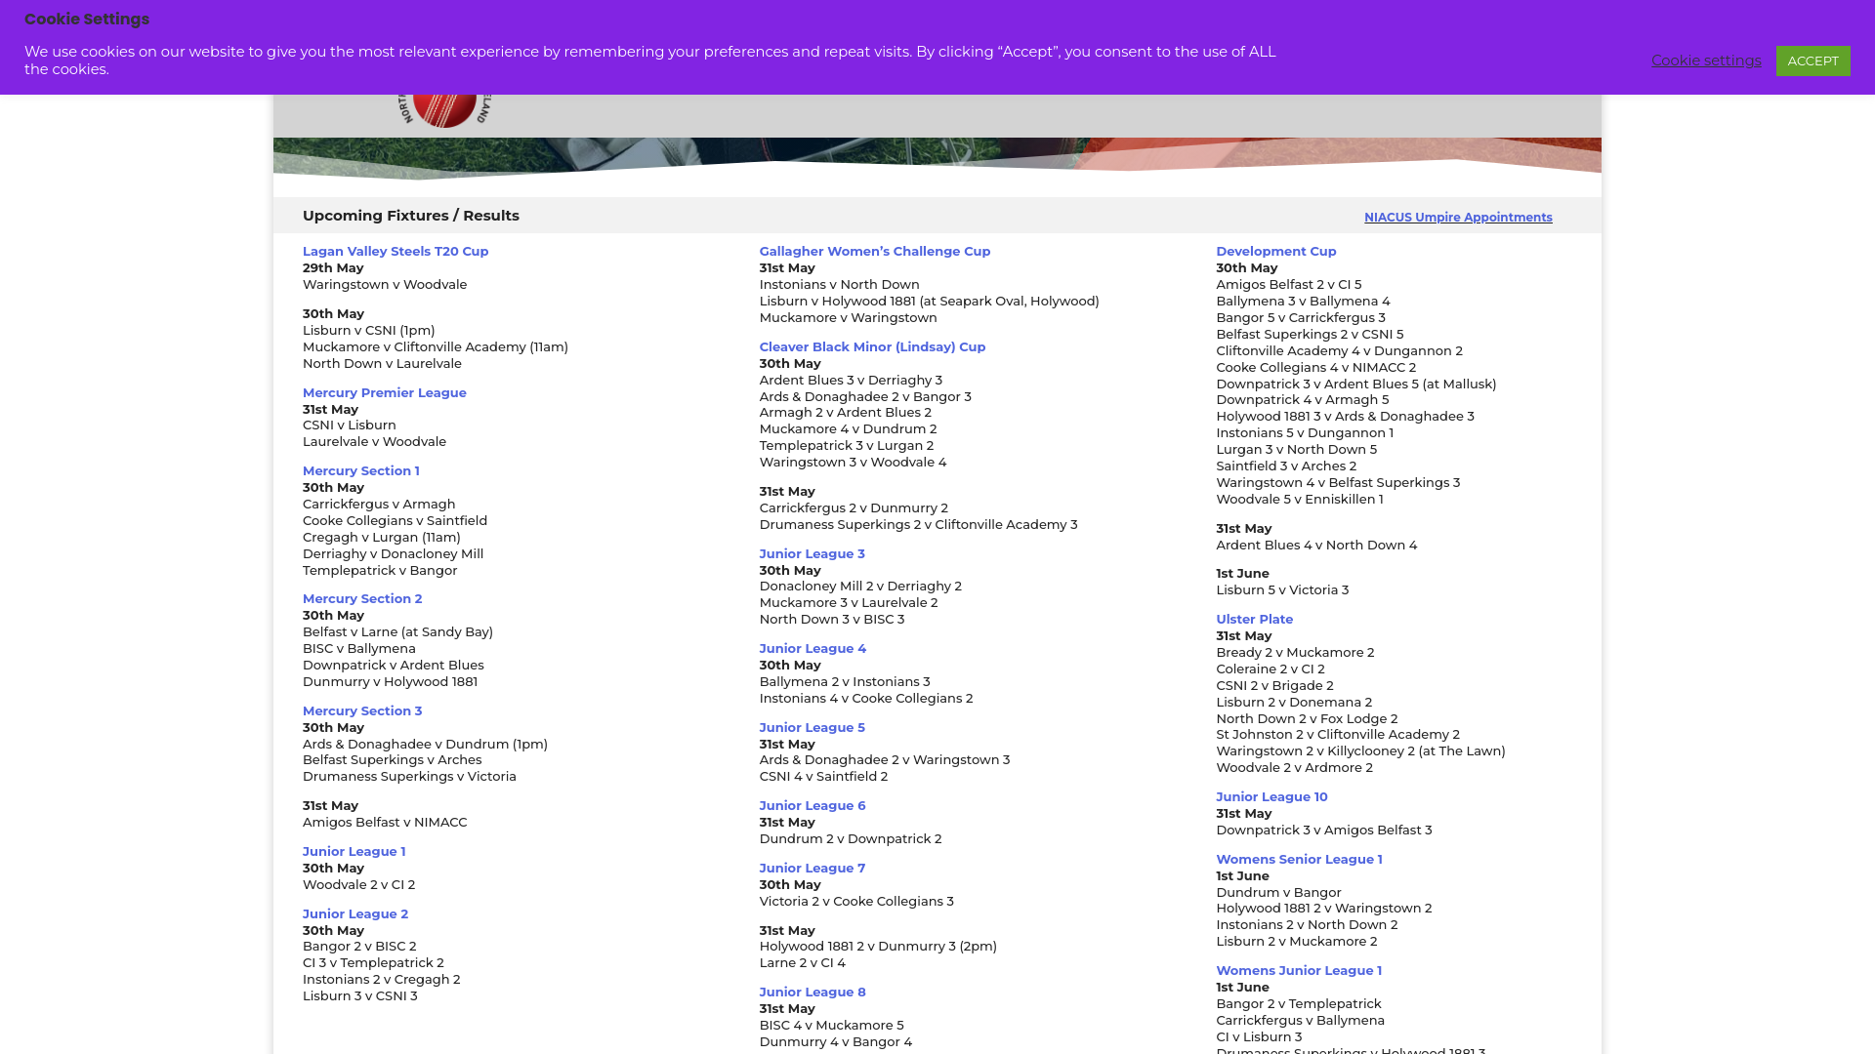Select Ards & Donaghadee v Dundrum (1pm)
The image size is (1875, 1054).
point(426,744)
